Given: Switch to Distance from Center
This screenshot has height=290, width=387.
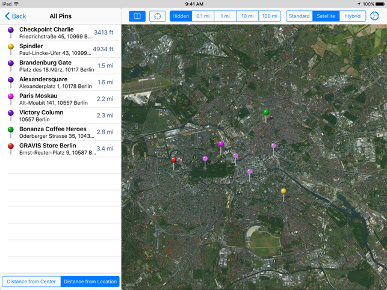Looking at the screenshot, I should click(31, 282).
